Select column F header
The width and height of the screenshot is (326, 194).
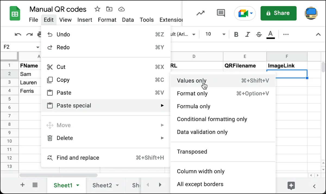(x=287, y=56)
